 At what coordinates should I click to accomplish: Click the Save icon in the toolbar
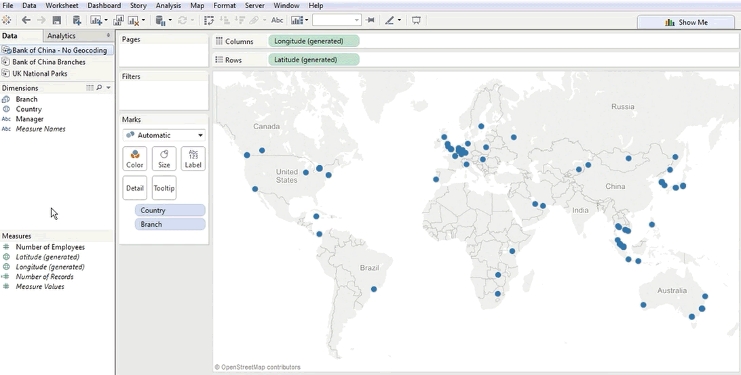click(x=57, y=20)
